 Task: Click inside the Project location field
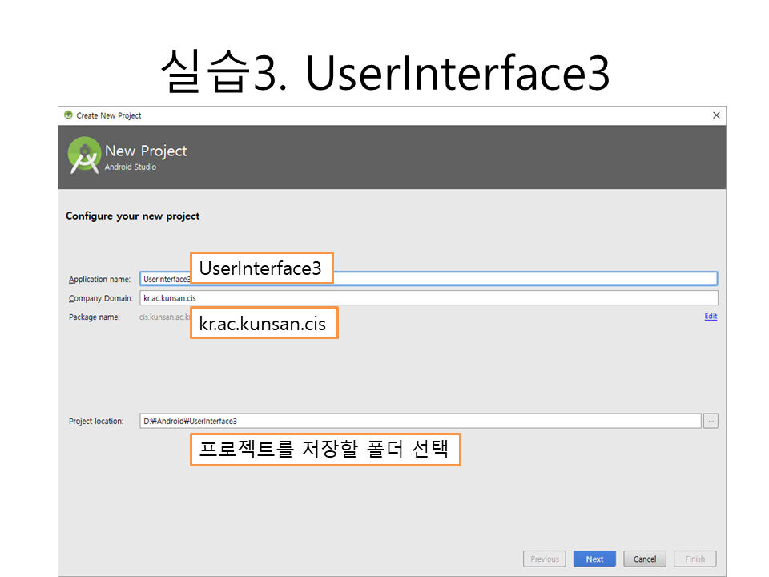(421, 421)
